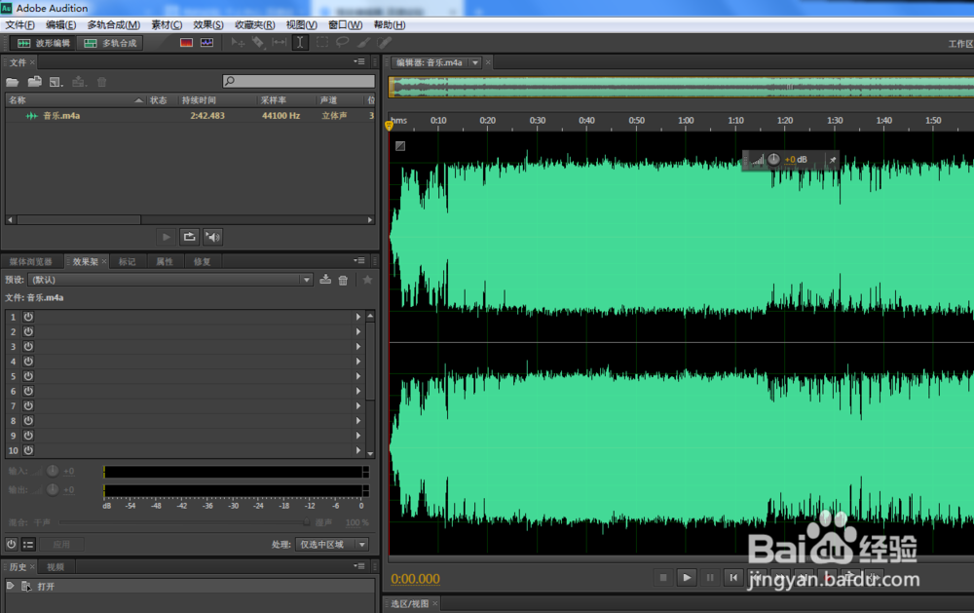974x613 pixels.
Task: Toggle loop playback in Files panel
Action: pos(190,237)
